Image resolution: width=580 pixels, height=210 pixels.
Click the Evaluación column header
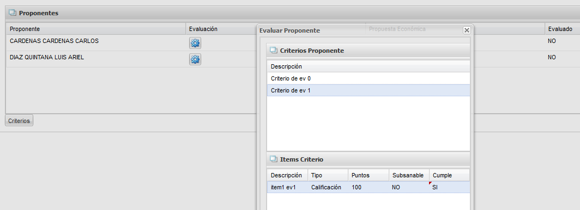point(221,29)
